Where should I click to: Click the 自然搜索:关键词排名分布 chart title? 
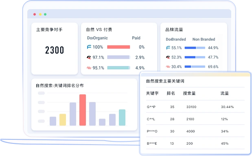[59, 85]
